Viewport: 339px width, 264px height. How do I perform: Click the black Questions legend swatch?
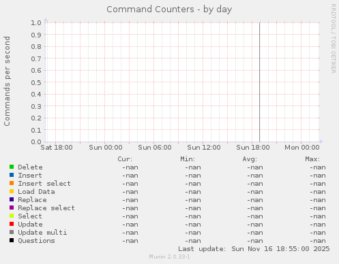click(12, 240)
